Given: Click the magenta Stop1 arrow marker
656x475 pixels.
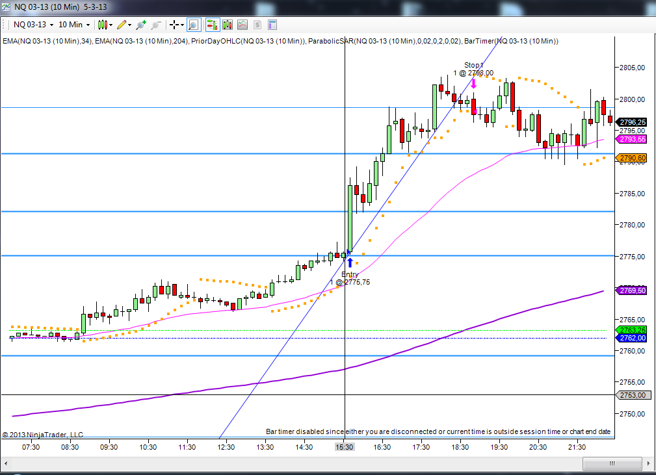Looking at the screenshot, I should (x=473, y=84).
